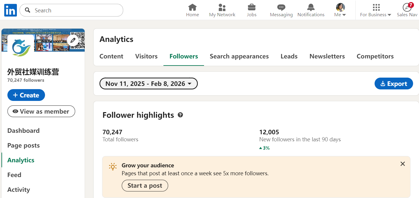The image size is (419, 198).
Task: Open Page posts in sidebar
Action: (23, 145)
